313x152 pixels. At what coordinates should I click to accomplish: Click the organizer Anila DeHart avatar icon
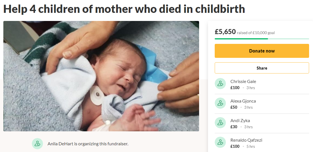[x=37, y=144]
